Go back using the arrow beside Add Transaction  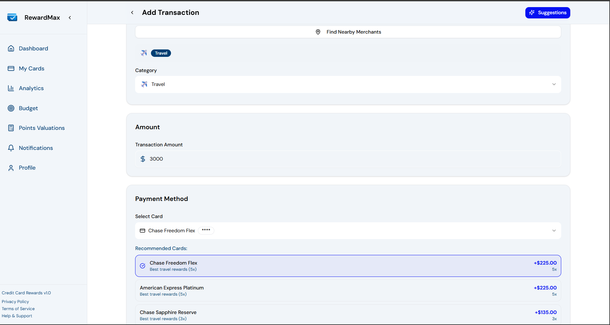point(132,13)
